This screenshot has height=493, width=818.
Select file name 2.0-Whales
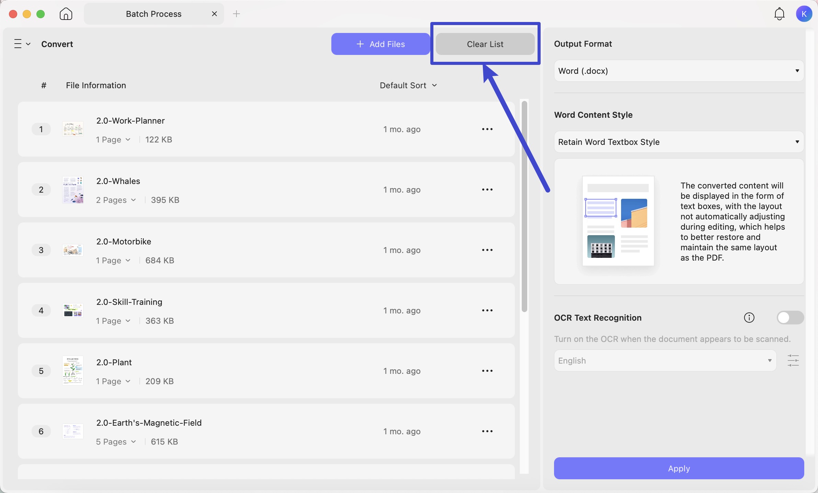118,181
